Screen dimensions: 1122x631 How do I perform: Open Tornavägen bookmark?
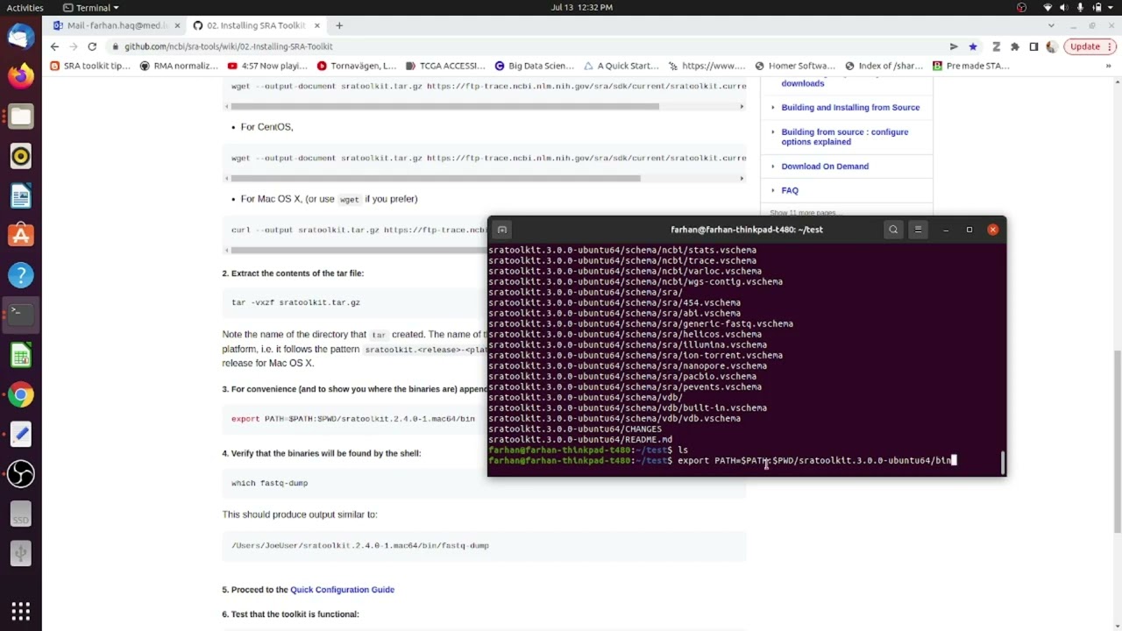357,66
